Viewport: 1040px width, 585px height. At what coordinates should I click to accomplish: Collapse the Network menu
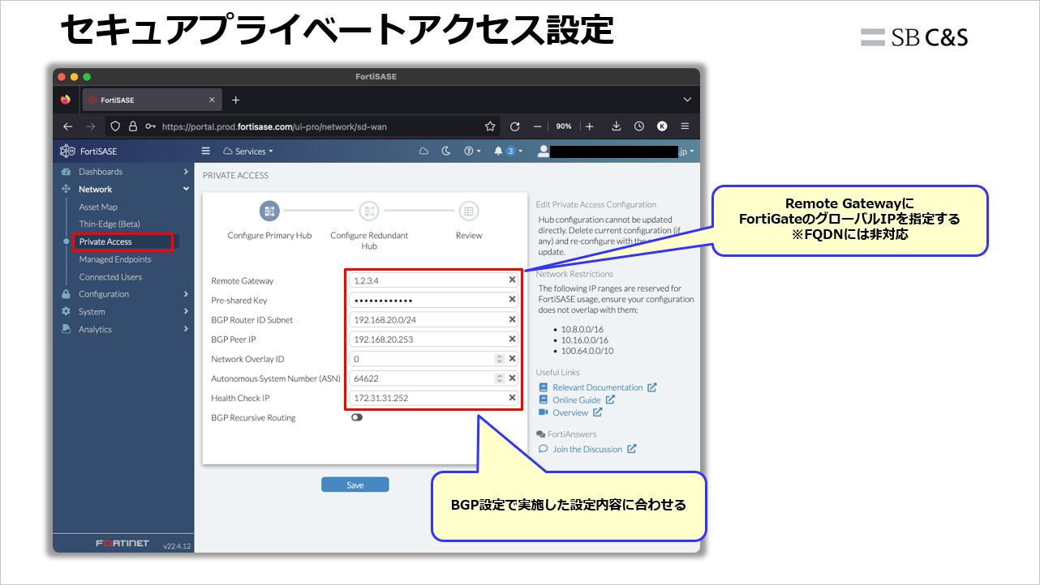[x=123, y=189]
